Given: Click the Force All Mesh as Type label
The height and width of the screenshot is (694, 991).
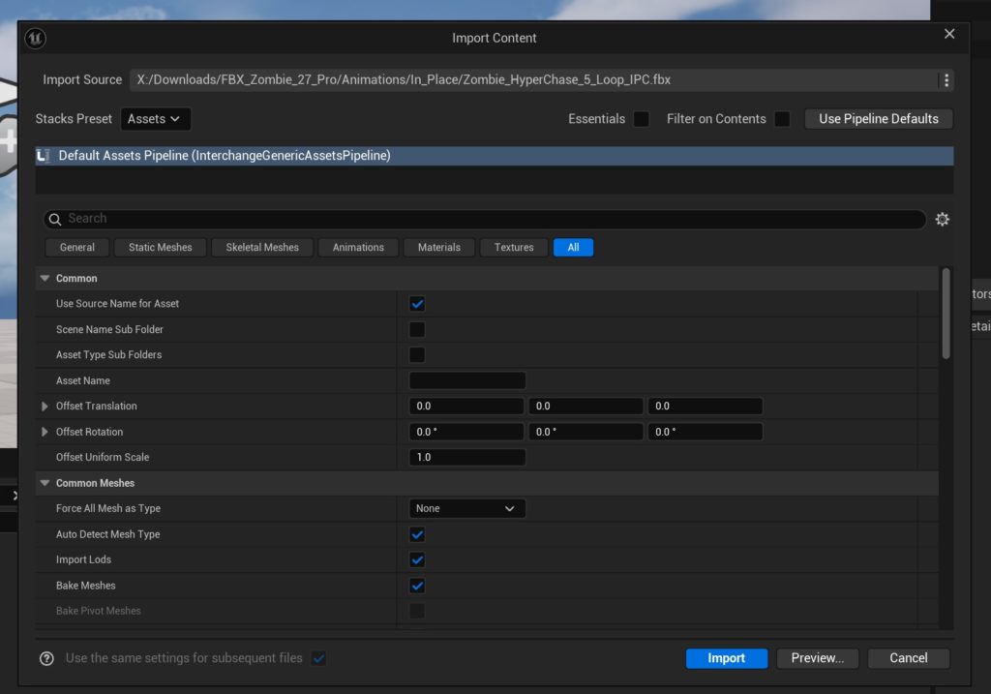Looking at the screenshot, I should [x=108, y=509].
